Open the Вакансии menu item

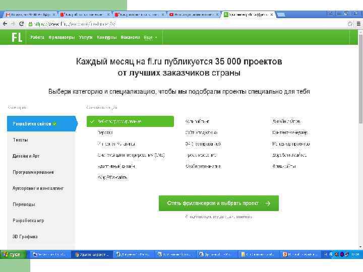coord(131,37)
